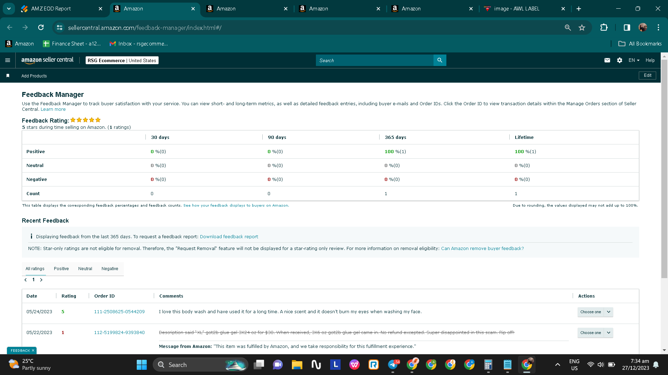Open the Windows notification bell
This screenshot has height=375, width=668.
pyautogui.click(x=656, y=365)
